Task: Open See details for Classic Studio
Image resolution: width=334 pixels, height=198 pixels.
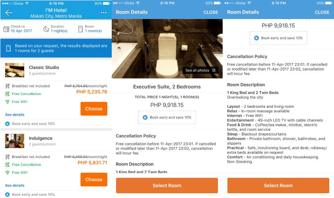Action: [x=15, y=115]
